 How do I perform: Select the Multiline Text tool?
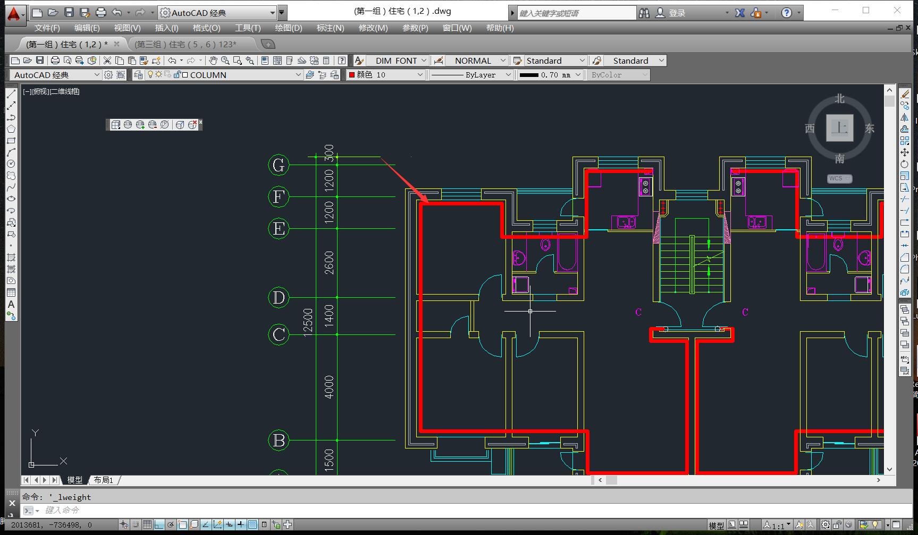[11, 304]
